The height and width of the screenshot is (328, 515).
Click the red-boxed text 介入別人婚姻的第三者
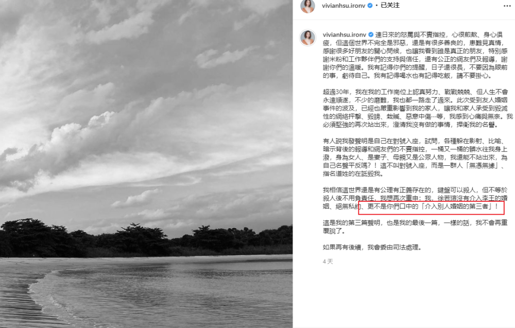point(456,206)
